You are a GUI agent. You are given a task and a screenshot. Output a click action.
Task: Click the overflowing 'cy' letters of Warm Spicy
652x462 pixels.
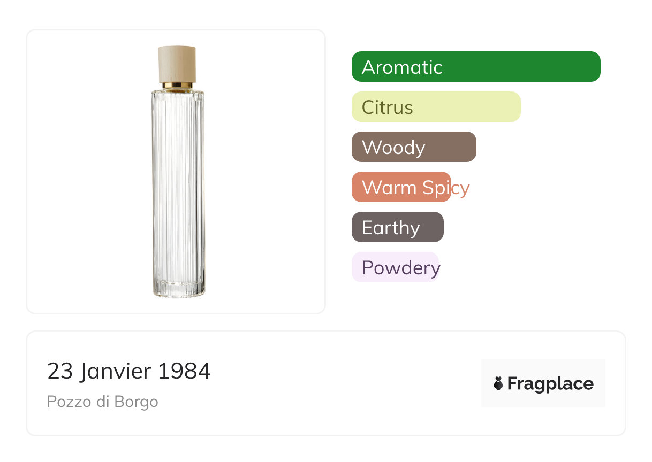click(461, 188)
